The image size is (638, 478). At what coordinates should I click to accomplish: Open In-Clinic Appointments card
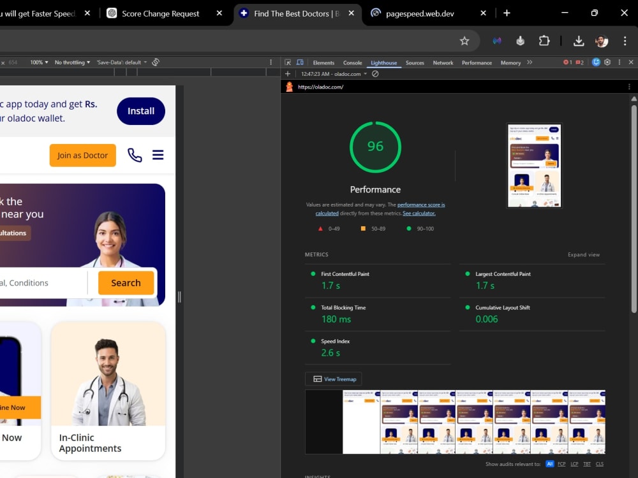click(x=108, y=391)
